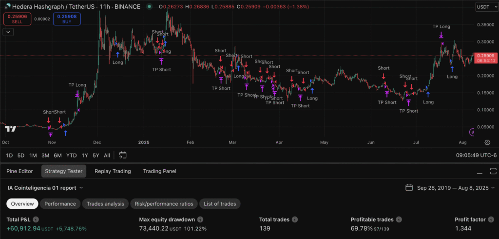Click the green market status dot
Image resolution: width=499 pixels, height=239 pixels.
click(149, 7)
